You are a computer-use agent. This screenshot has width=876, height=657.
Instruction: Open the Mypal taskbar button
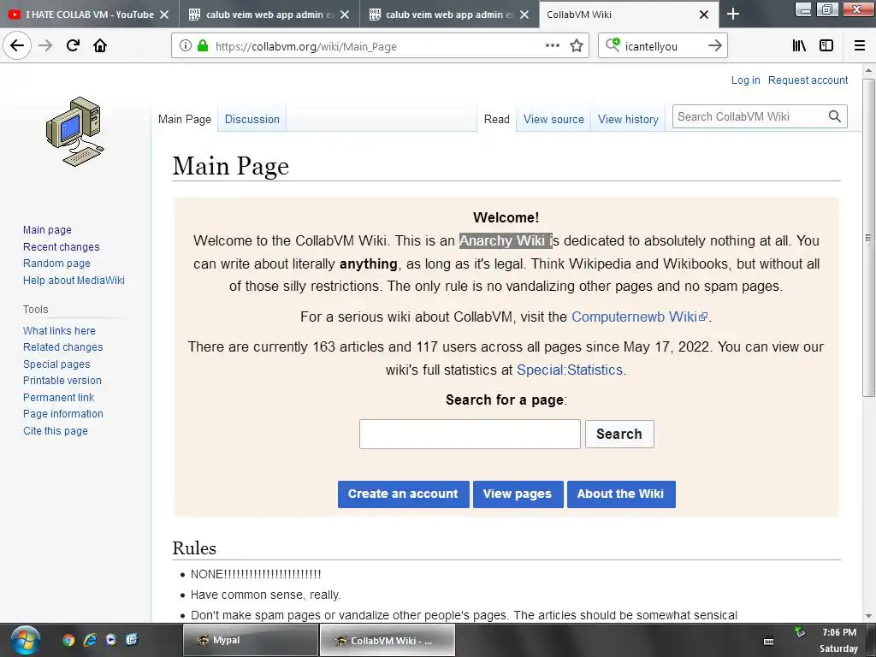(x=251, y=640)
